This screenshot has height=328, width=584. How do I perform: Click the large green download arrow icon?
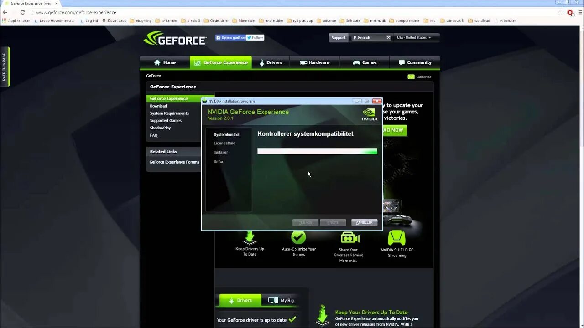tap(323, 315)
